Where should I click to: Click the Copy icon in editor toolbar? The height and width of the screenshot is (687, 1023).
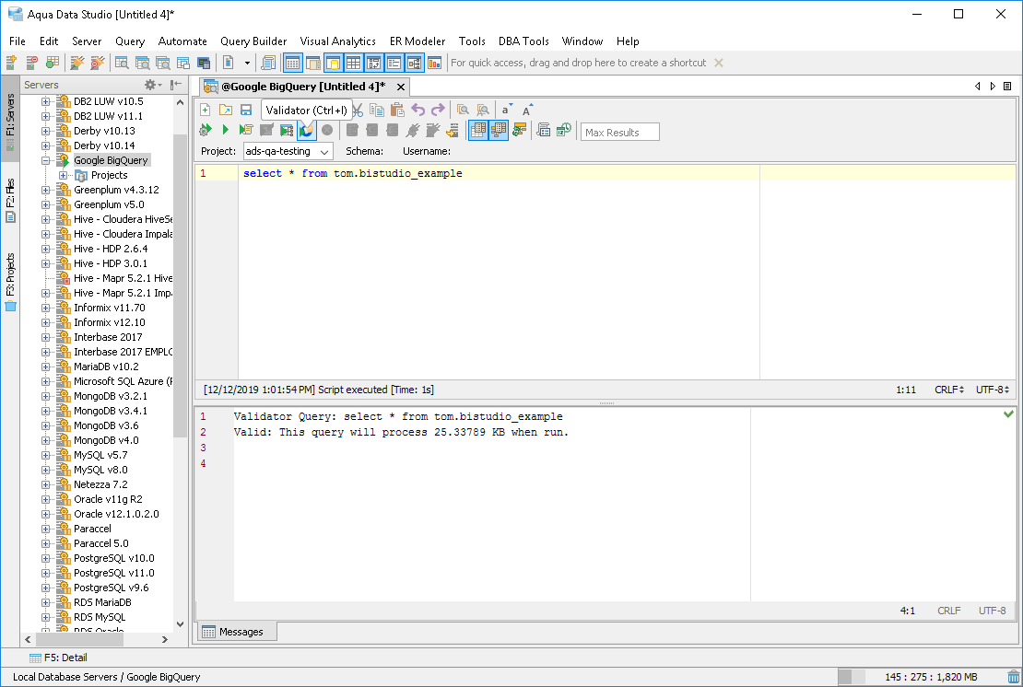tap(377, 110)
